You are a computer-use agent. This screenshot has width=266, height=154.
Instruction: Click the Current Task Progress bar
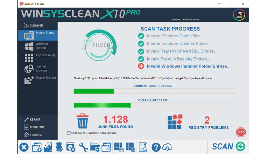[154, 91]
